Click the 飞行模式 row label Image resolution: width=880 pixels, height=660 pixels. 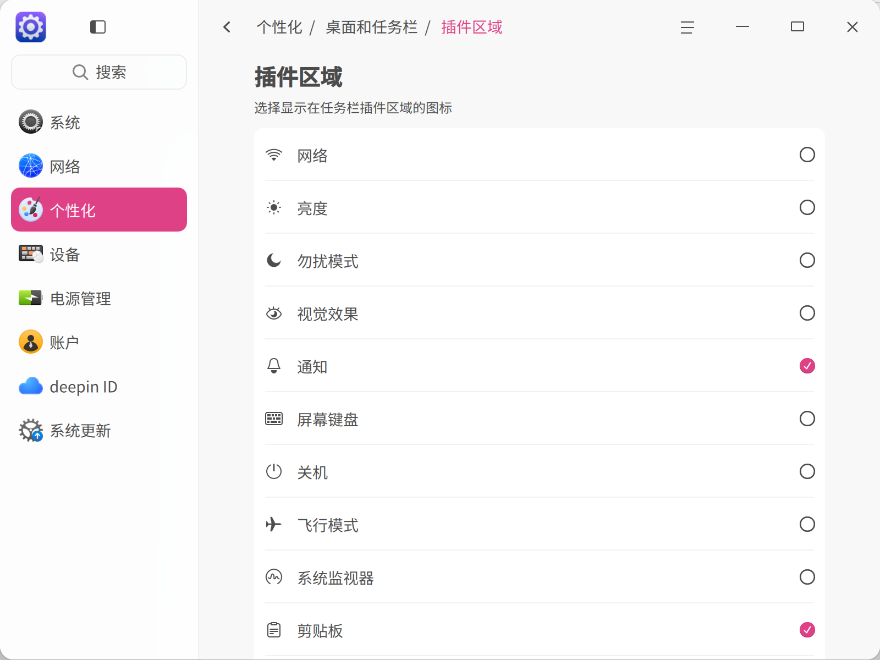point(328,525)
